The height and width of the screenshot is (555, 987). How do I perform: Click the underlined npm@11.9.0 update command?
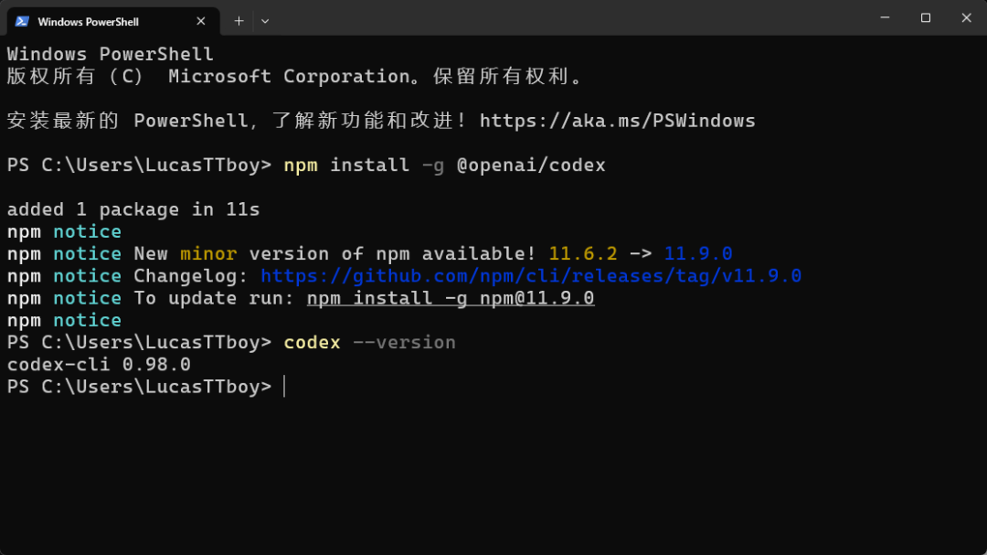click(x=451, y=298)
